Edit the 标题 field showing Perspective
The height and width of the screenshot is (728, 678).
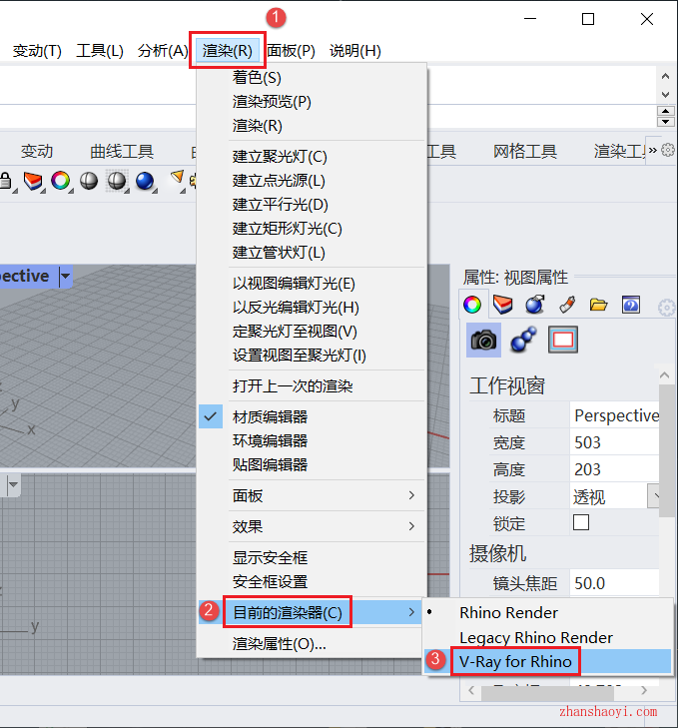pyautogui.click(x=614, y=415)
